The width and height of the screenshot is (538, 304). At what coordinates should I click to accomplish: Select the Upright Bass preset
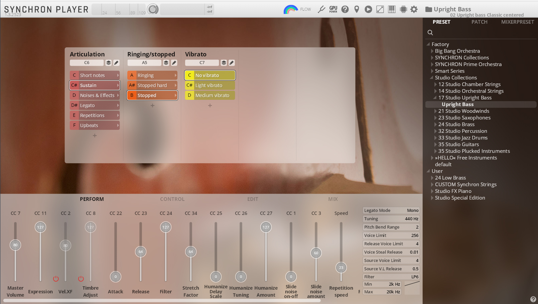click(481, 104)
